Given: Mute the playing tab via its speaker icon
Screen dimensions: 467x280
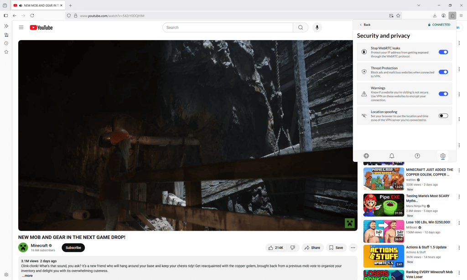Looking at the screenshot, I should 21,5.
